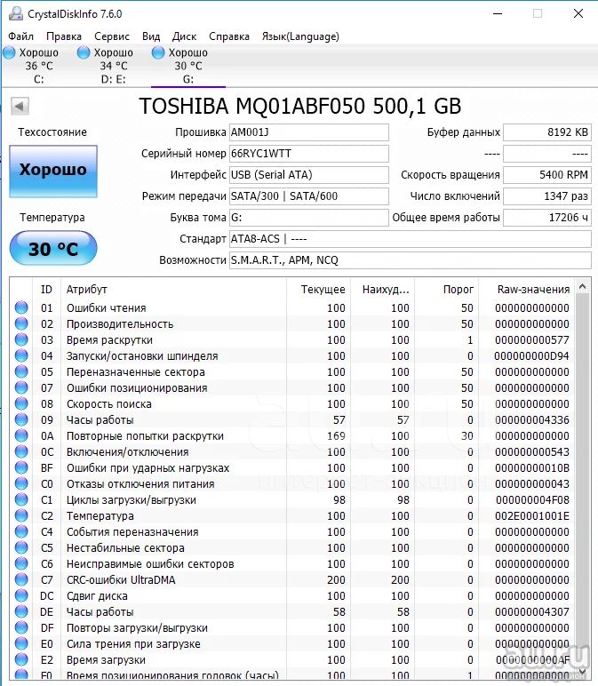Click the blue orb for attribute 04 Запуски/остановки шпинделя
Screen dimensions: 598x686
(x=21, y=355)
